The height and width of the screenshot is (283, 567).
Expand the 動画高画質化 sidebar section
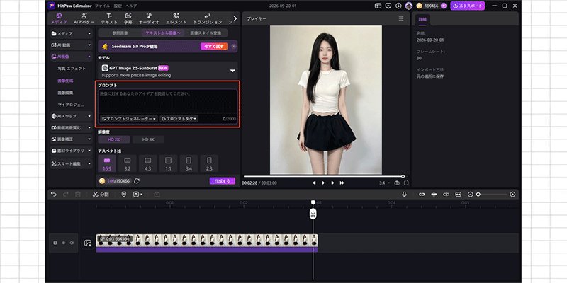coord(72,128)
